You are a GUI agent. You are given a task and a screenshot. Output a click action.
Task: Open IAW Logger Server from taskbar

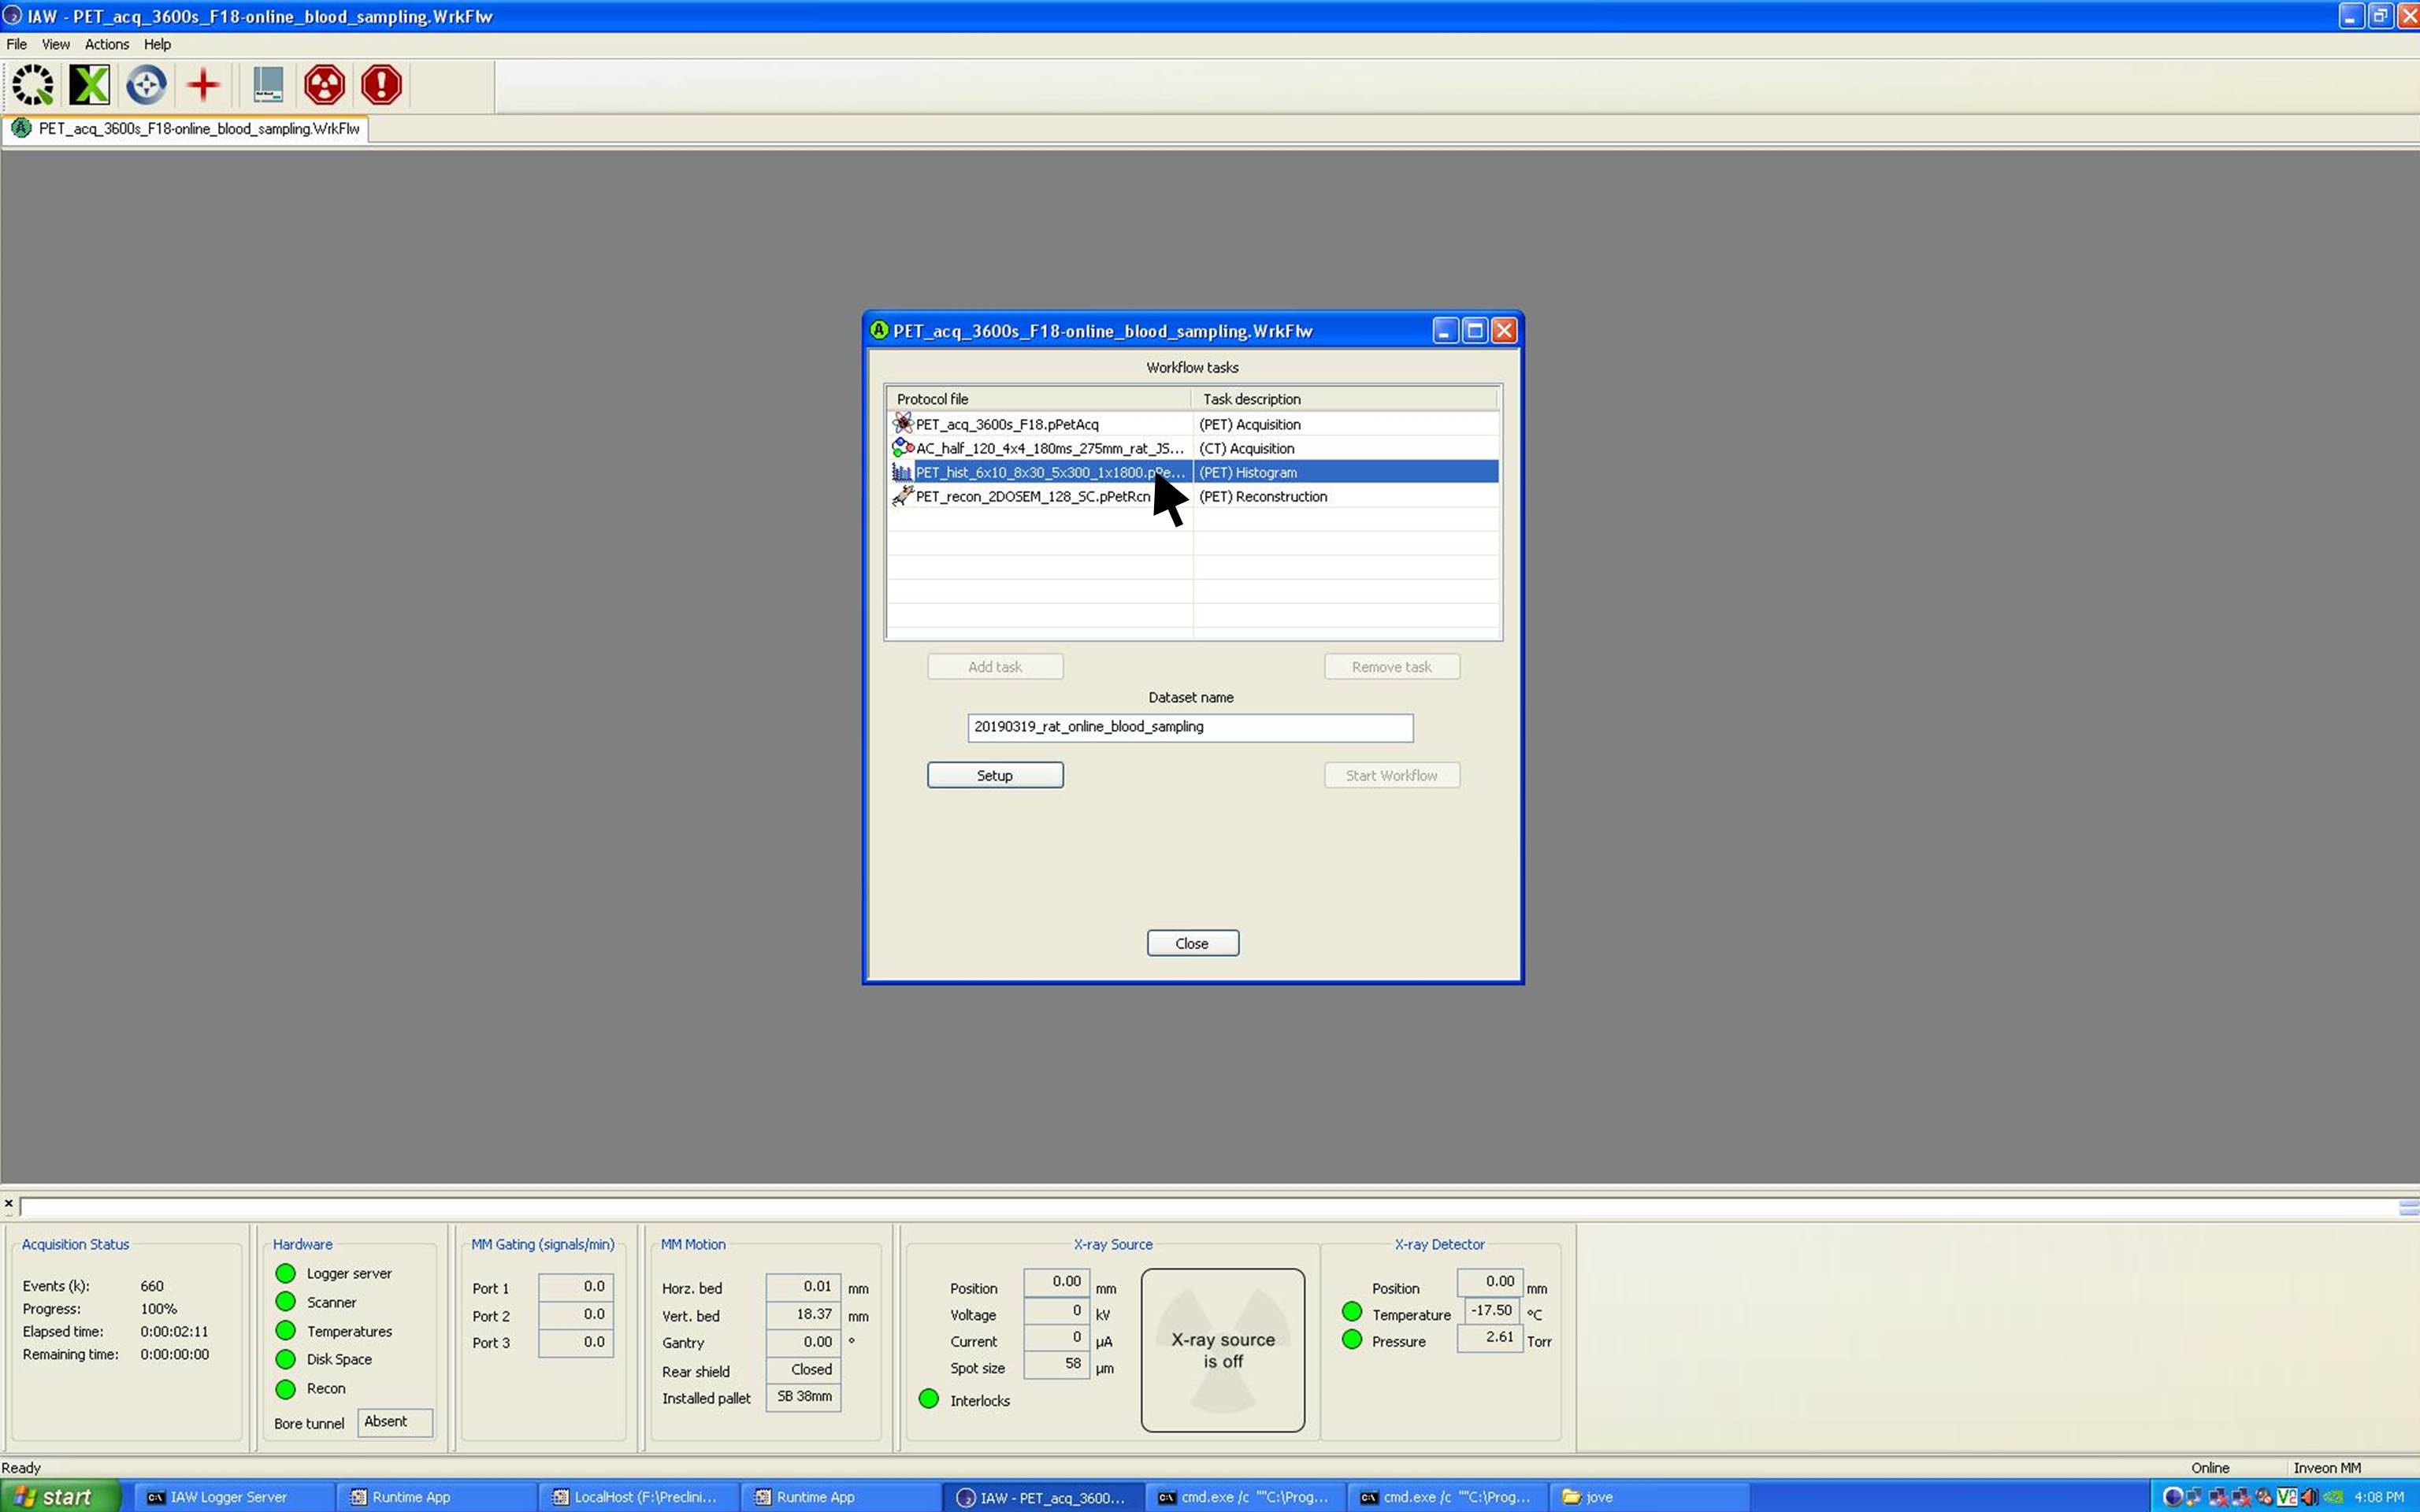coord(228,1497)
